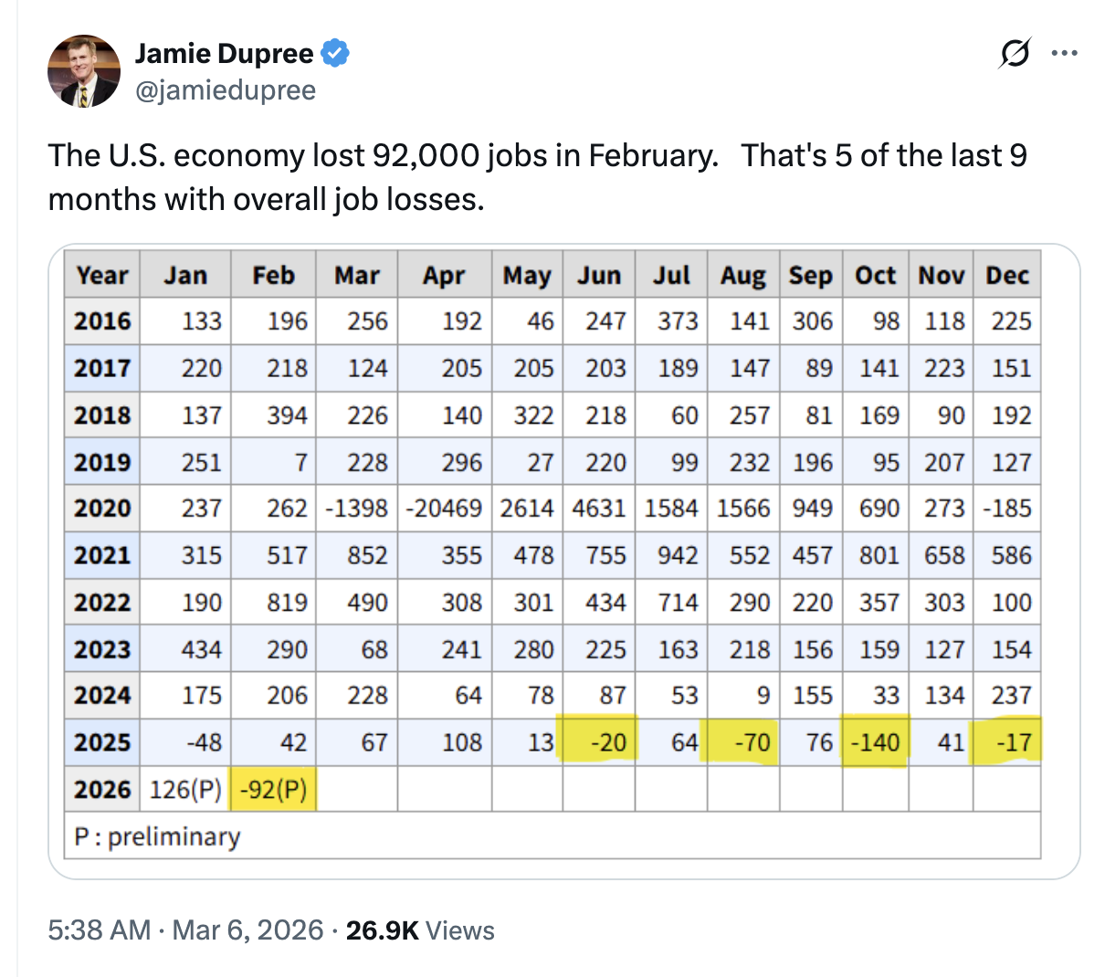Click the 126(P) January 2026 cell

[x=185, y=789]
